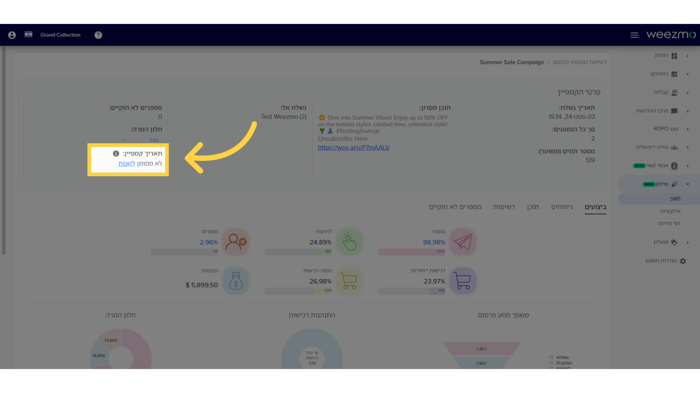Viewport: 700px width, 393px height.
Task: Click the $ 5,899.50 revenue value
Action: [202, 285]
